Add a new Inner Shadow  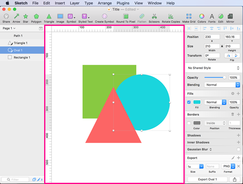[x=239, y=142]
